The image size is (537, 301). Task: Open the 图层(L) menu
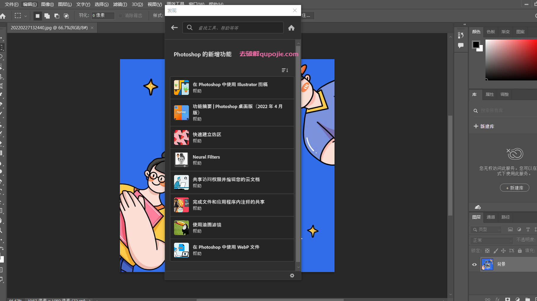coord(65,4)
